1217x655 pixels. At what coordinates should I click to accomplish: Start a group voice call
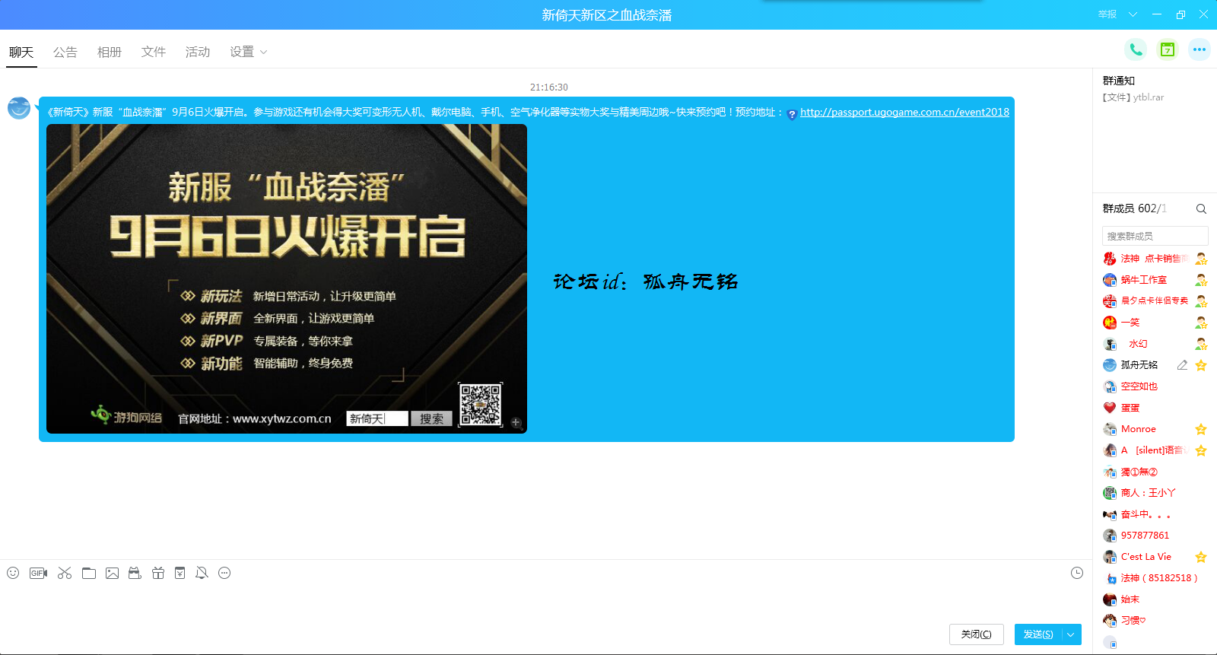[1136, 49]
